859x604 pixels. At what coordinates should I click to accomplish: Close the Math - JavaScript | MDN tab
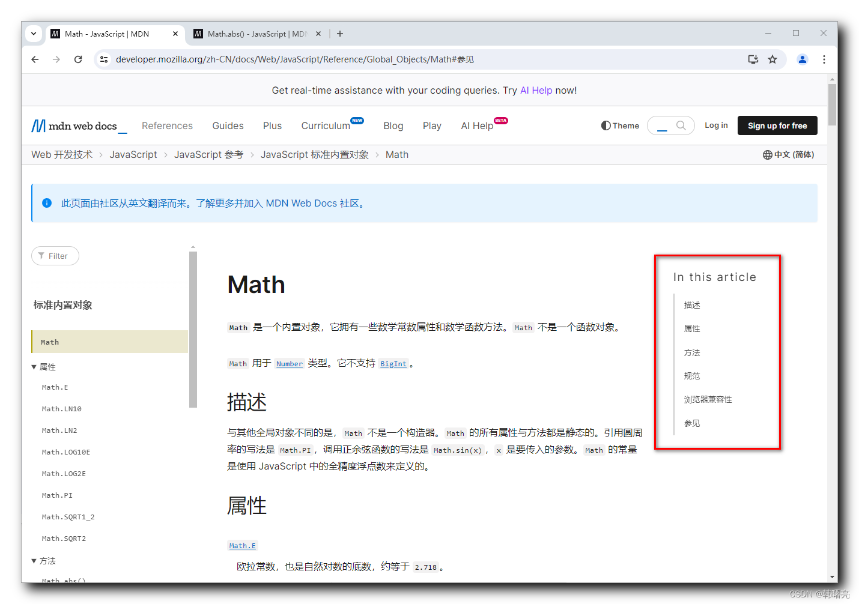pyautogui.click(x=175, y=34)
